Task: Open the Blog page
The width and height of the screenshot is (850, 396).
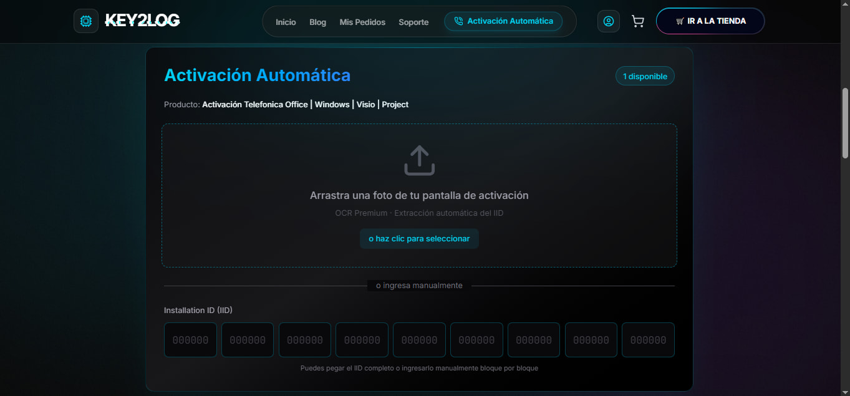Action: [x=317, y=22]
